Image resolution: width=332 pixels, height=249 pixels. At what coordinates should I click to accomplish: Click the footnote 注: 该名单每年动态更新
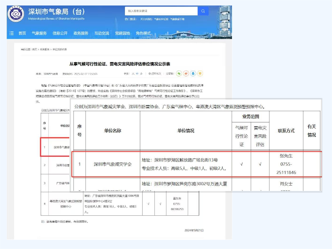tap(65, 222)
